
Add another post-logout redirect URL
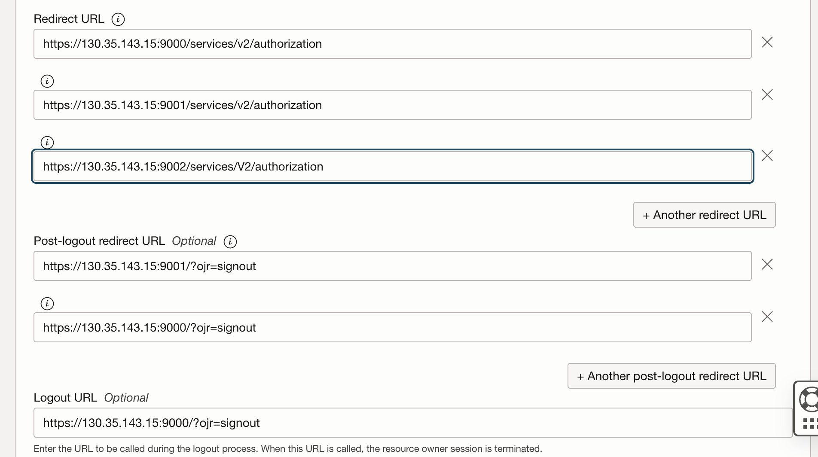[x=671, y=376]
